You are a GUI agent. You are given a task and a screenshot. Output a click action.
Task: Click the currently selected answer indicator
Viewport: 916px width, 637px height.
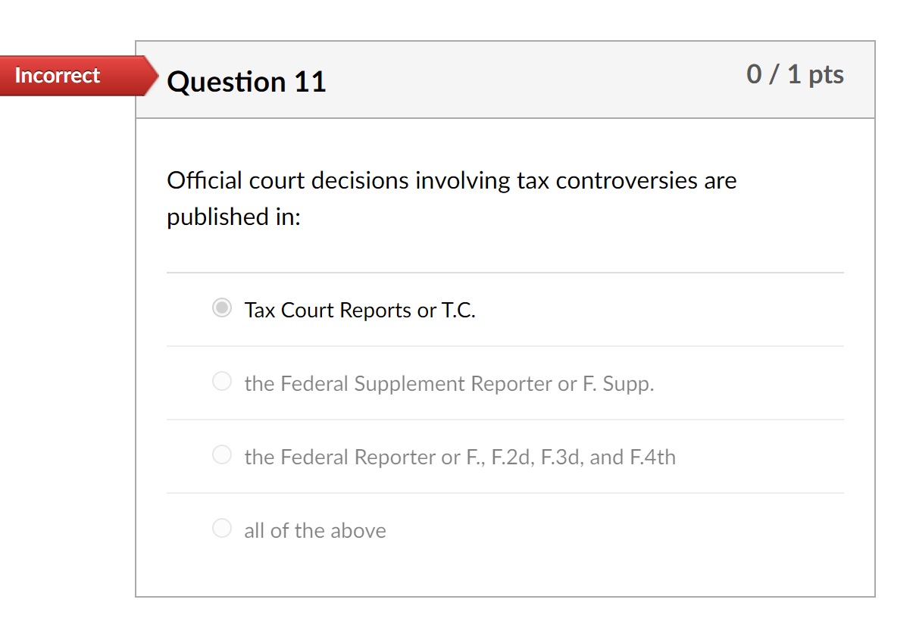(x=222, y=308)
